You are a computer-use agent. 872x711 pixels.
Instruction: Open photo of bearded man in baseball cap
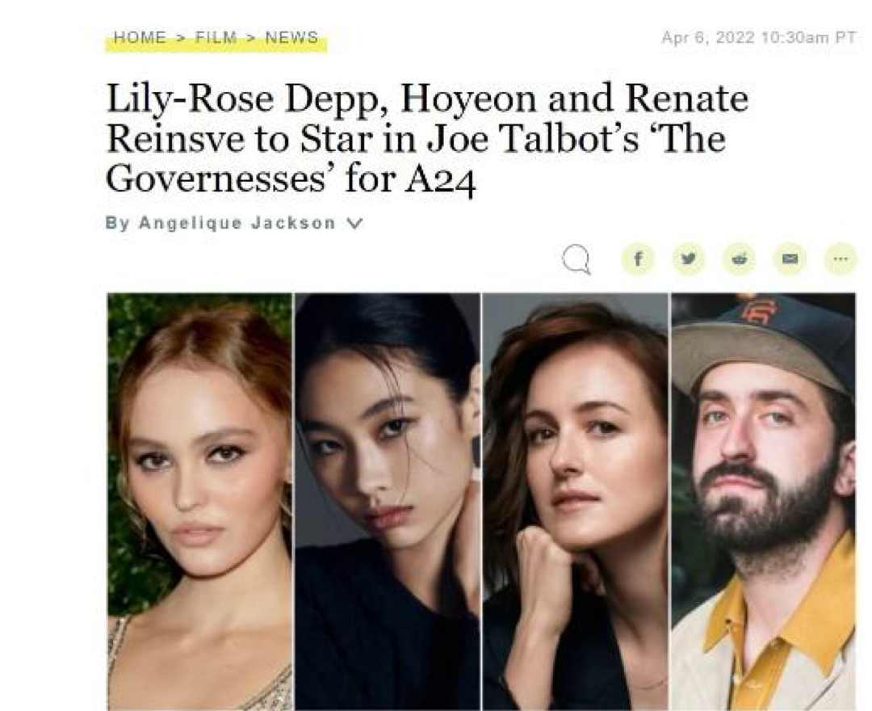(x=764, y=501)
